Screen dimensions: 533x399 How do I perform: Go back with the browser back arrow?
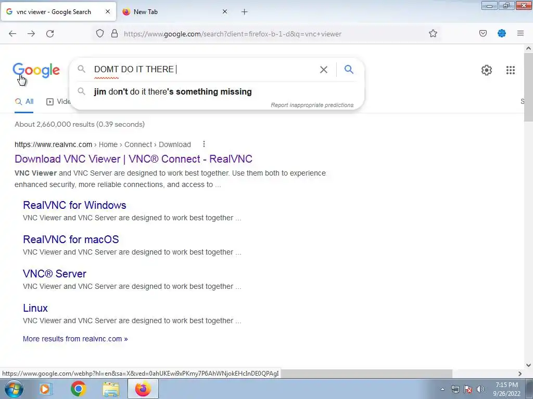[12, 34]
